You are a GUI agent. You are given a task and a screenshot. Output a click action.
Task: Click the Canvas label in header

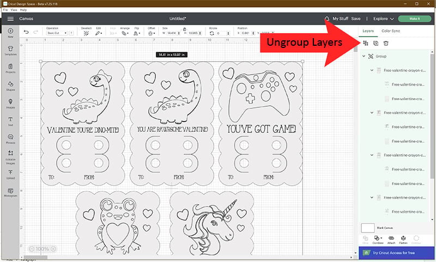(x=26, y=19)
